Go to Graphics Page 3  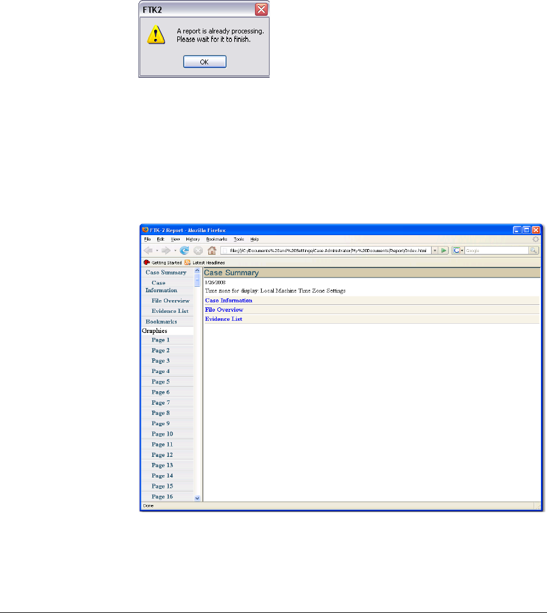pos(161,361)
